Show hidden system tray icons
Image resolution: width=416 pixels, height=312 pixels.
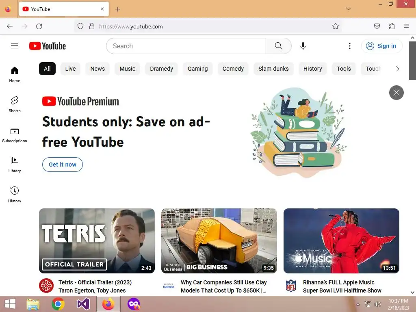358,304
